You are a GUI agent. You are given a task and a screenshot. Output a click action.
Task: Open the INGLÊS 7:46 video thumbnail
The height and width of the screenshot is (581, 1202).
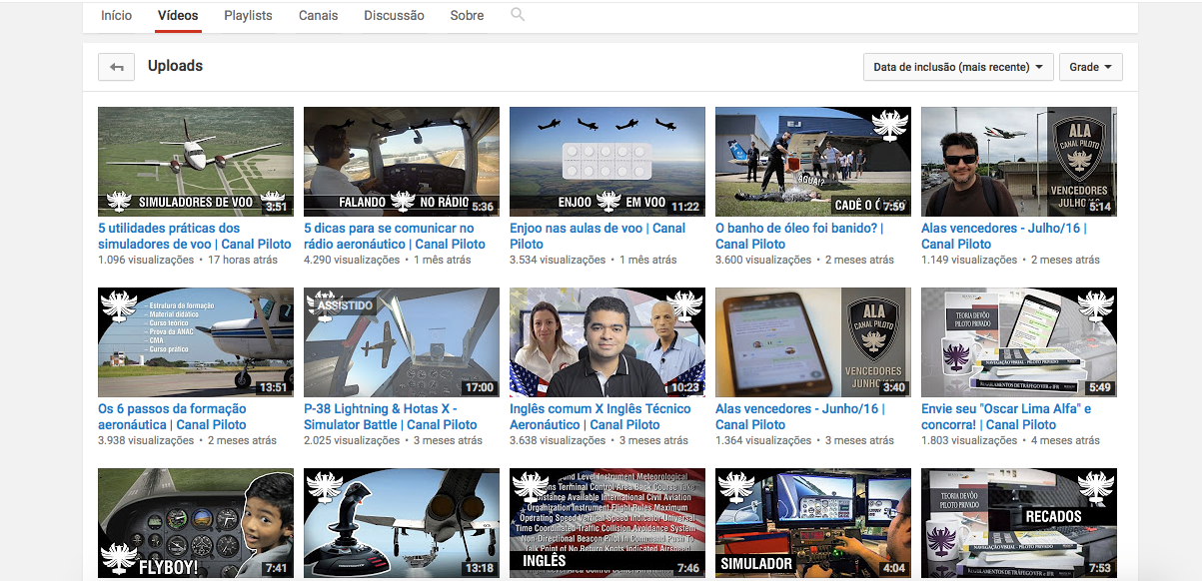click(607, 523)
